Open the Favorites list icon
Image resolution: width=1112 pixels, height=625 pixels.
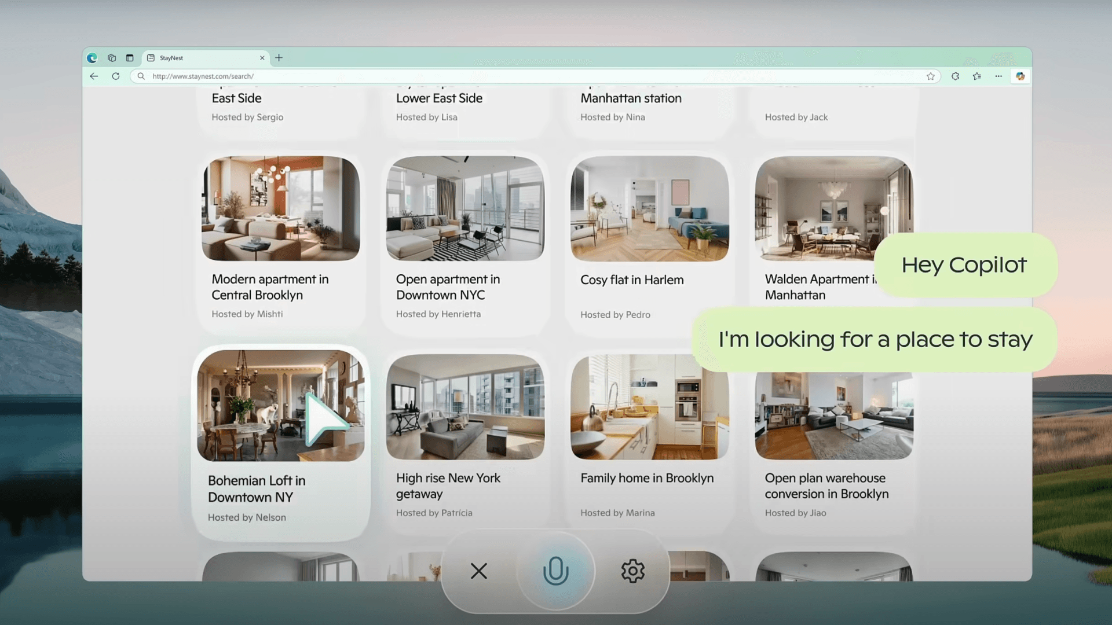click(x=977, y=76)
